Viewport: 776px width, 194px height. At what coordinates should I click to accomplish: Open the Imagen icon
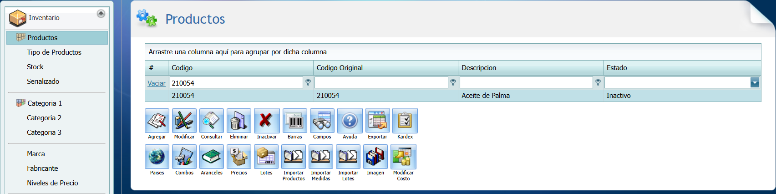tap(375, 157)
